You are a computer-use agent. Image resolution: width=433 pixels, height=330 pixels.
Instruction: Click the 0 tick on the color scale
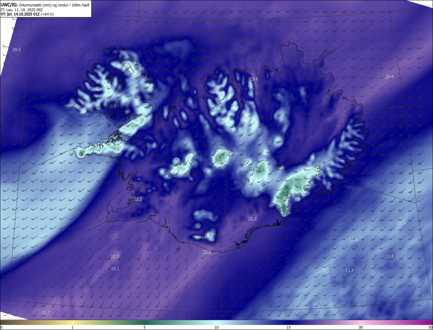pyautogui.click(x=1, y=327)
